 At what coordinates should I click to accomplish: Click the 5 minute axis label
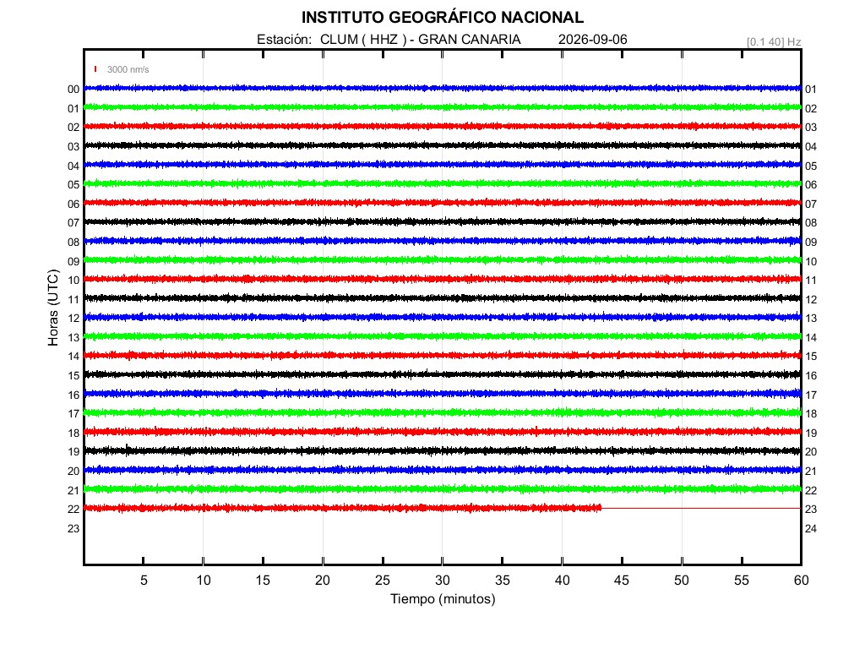(144, 580)
